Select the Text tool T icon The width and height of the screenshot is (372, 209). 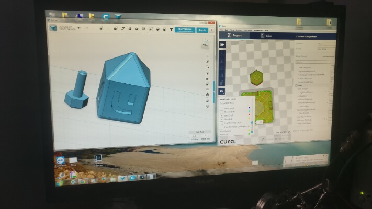171,30
